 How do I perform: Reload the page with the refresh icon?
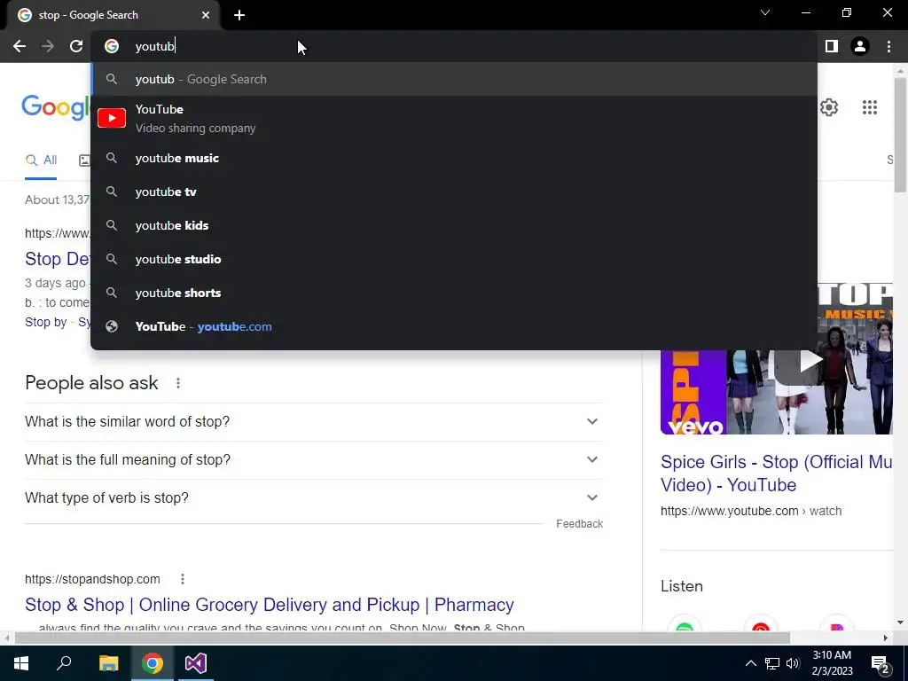[x=76, y=46]
